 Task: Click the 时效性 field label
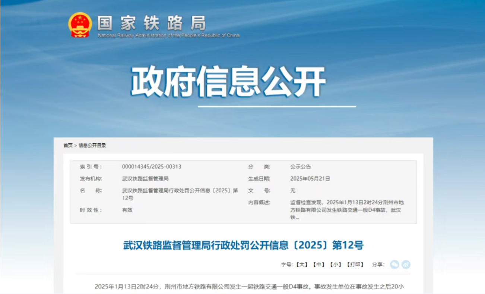[x=91, y=210]
